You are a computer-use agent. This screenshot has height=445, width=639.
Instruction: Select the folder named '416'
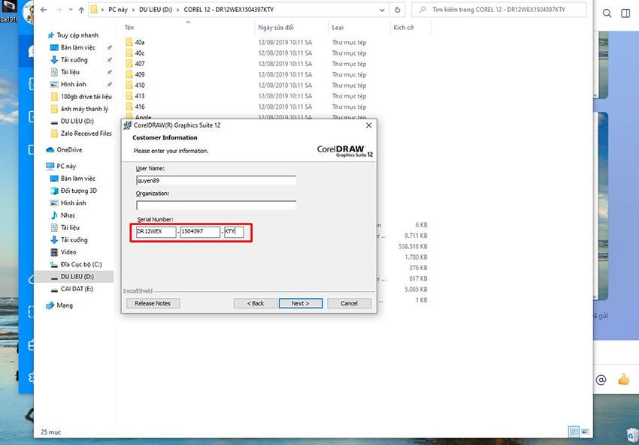tap(140, 107)
